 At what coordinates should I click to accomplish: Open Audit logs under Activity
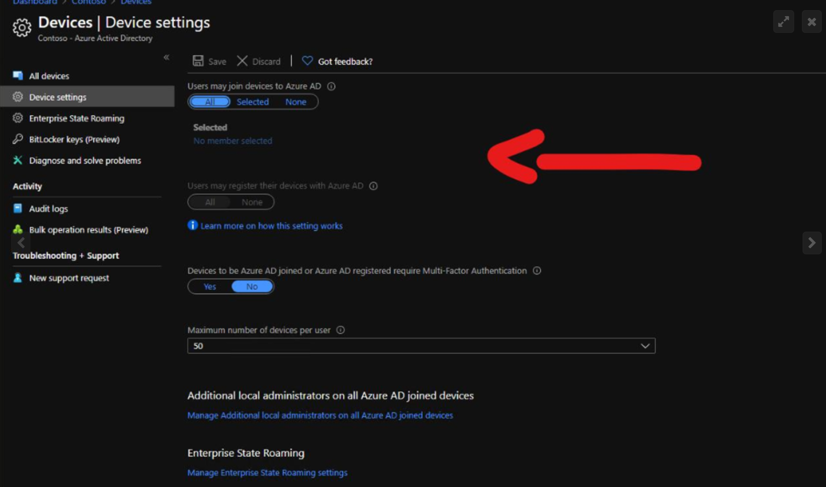pos(48,209)
